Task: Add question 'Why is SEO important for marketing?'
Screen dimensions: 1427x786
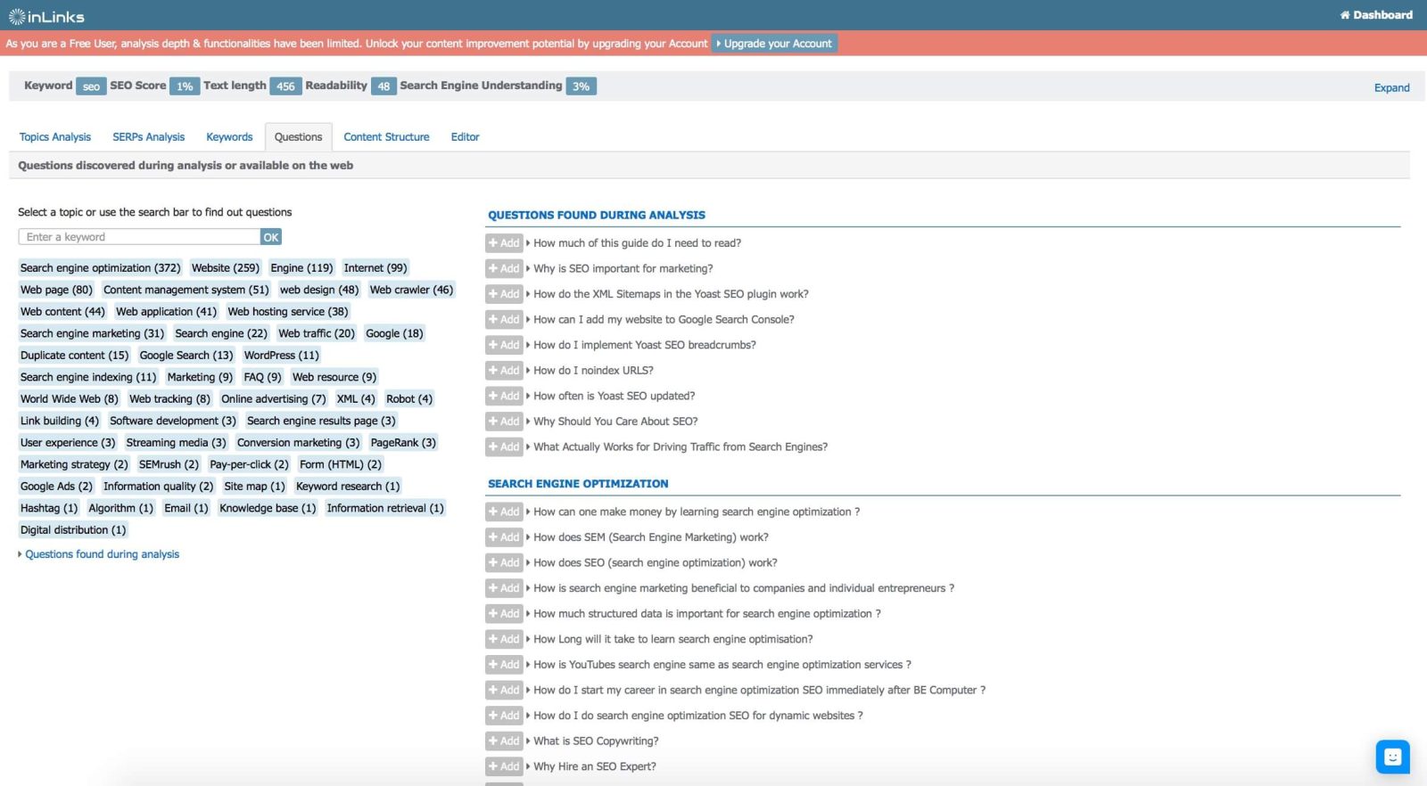Action: pyautogui.click(x=504, y=268)
